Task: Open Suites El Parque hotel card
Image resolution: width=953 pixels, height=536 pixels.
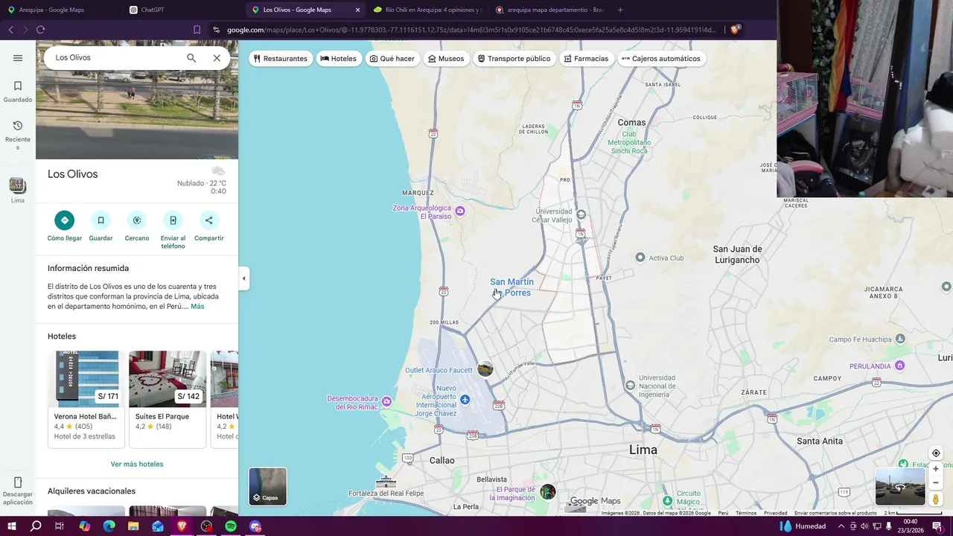Action: coord(168,399)
